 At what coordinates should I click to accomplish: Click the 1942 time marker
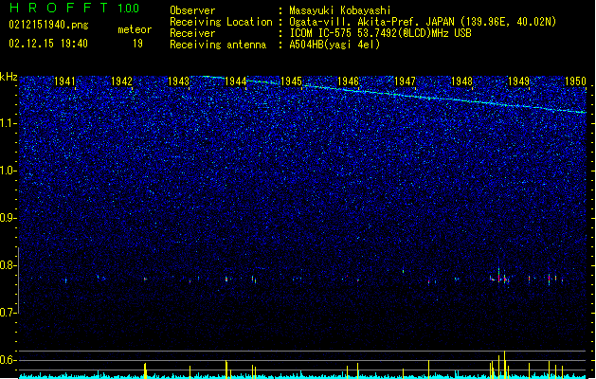pos(121,81)
